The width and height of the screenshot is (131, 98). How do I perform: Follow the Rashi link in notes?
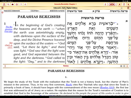pos(69,85)
